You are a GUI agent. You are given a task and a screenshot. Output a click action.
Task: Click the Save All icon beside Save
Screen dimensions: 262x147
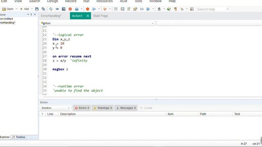coord(43,9)
